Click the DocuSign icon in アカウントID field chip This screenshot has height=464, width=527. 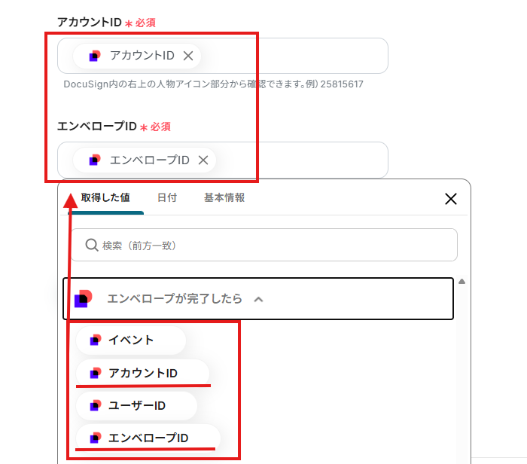coord(94,56)
